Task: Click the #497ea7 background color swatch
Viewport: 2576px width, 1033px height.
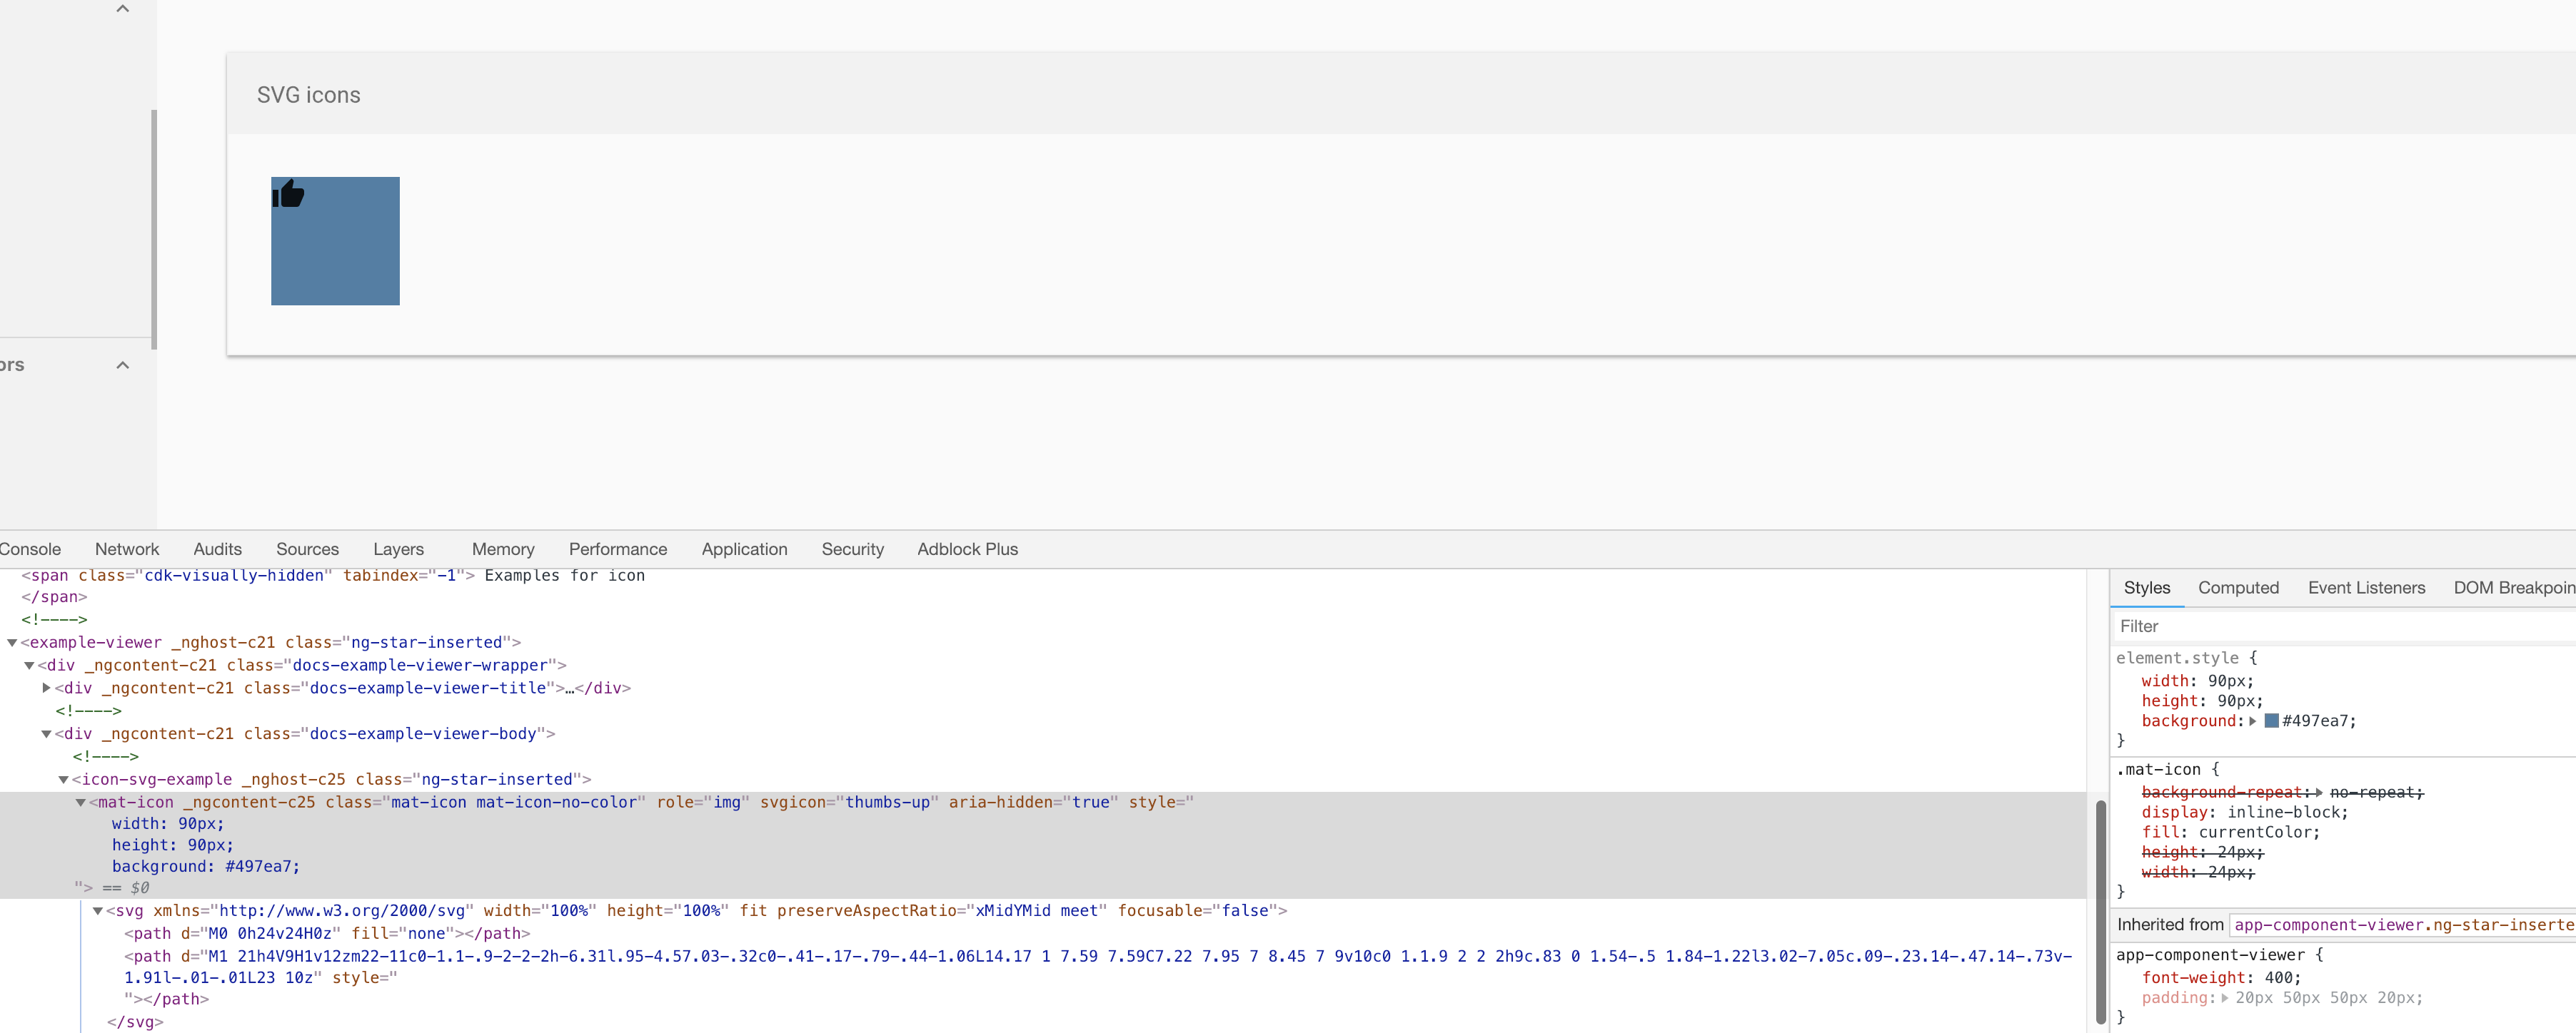Action: tap(2271, 721)
